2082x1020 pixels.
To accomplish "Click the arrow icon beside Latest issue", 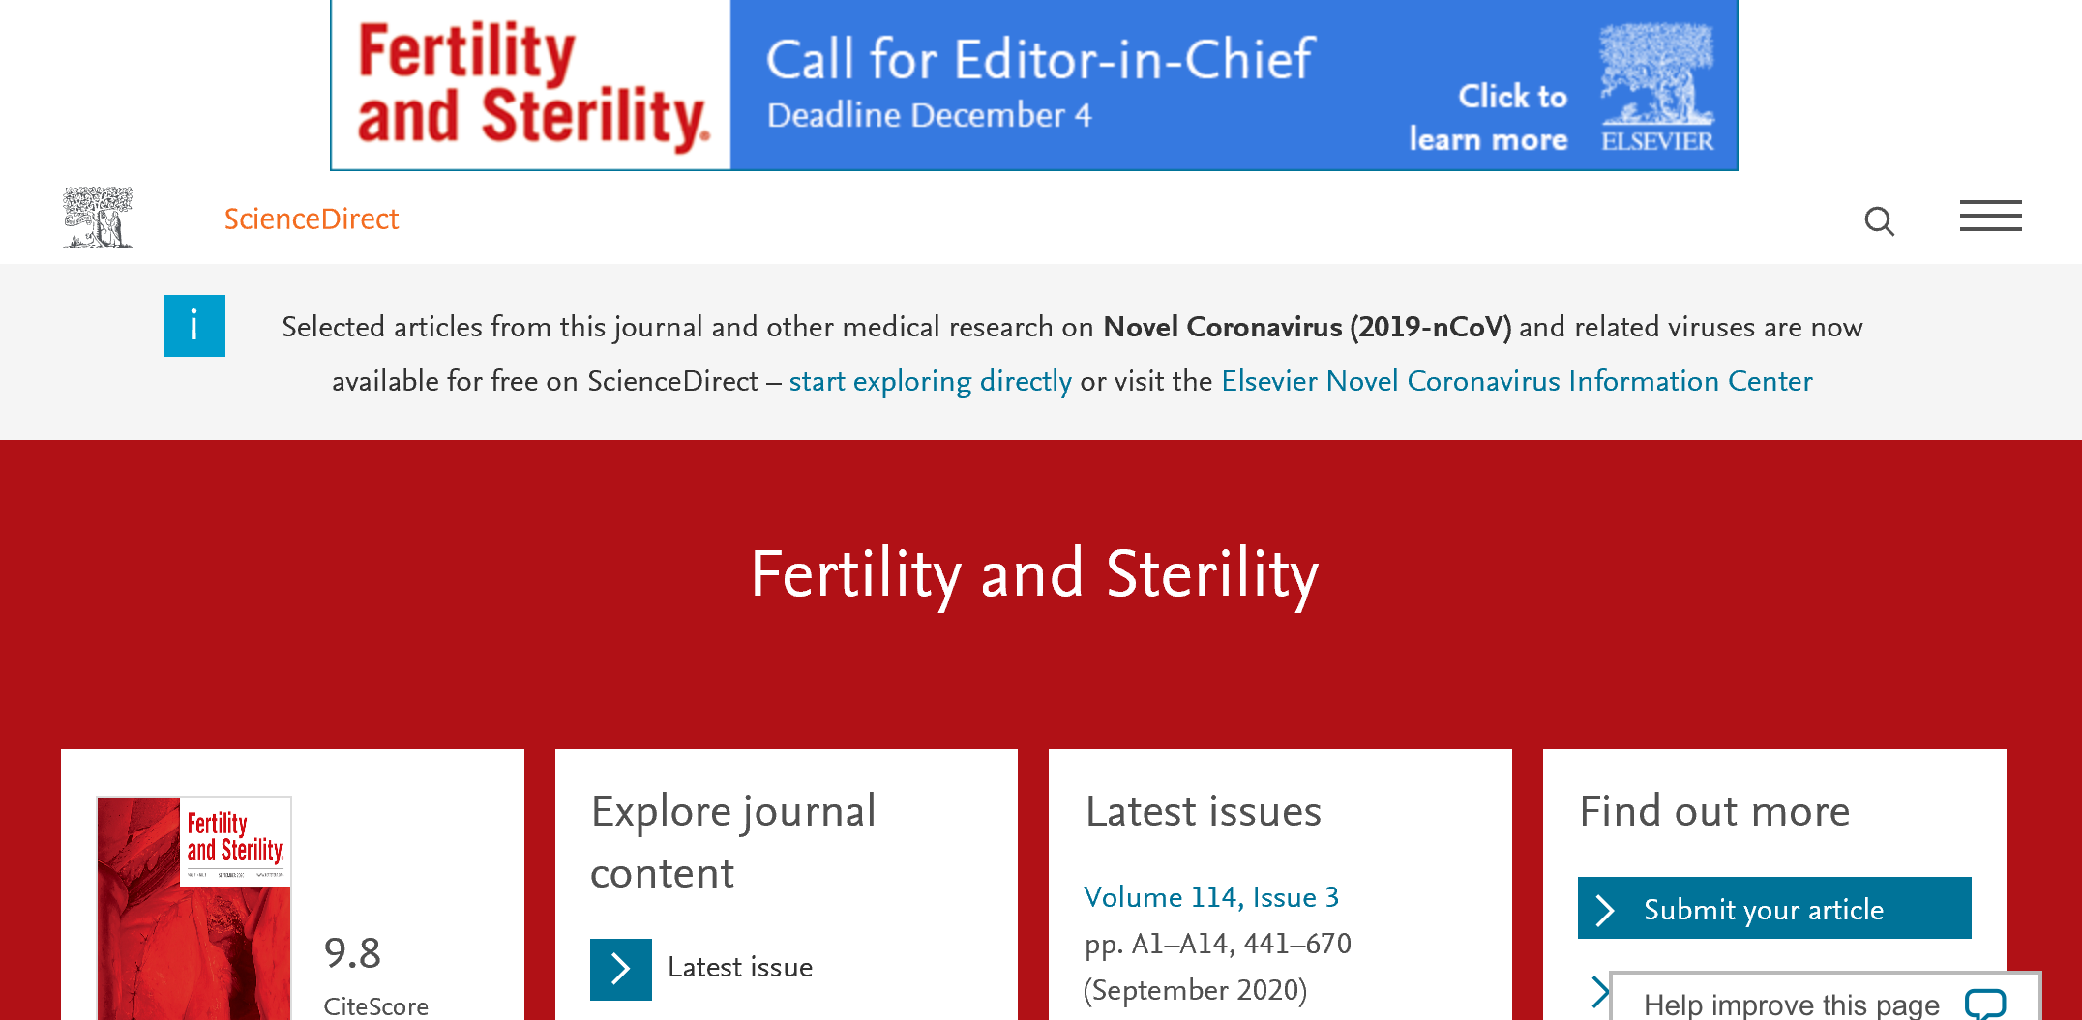I will click(621, 969).
